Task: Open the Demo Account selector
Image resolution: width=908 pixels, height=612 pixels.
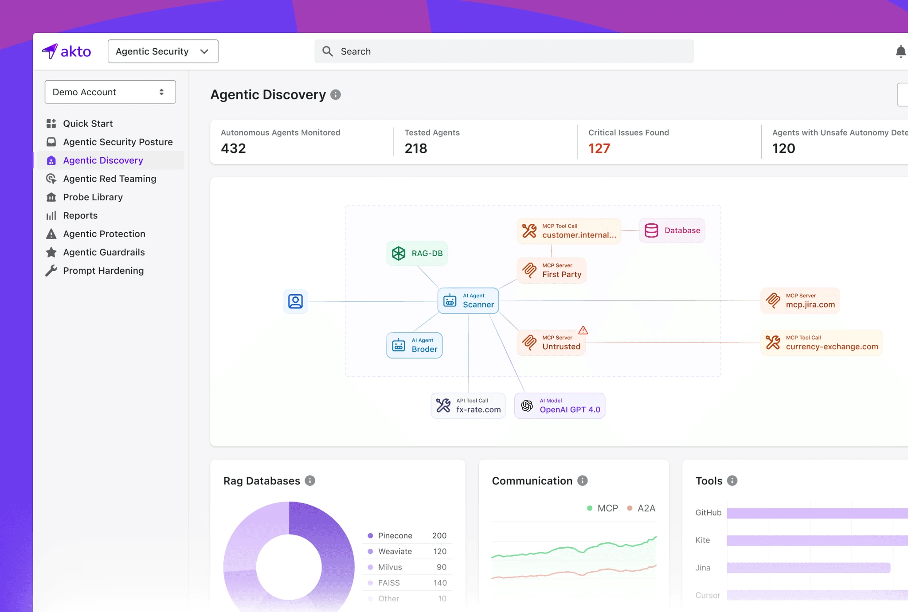Action: [110, 92]
